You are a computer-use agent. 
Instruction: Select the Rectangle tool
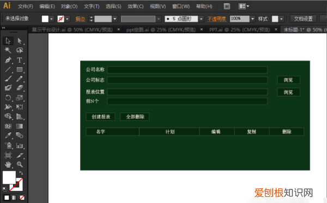[20, 69]
